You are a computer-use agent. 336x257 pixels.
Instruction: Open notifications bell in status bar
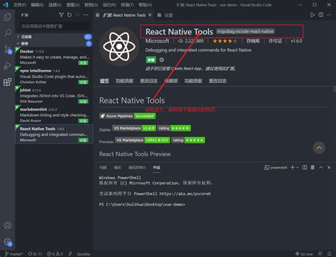(330, 253)
